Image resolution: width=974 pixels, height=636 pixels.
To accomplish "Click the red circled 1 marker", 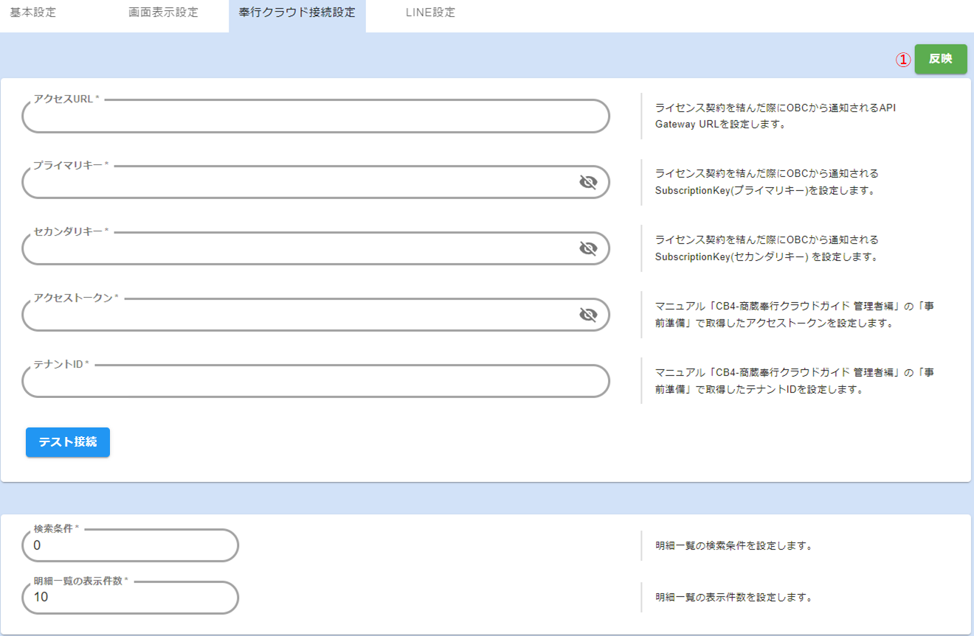I will tap(903, 60).
